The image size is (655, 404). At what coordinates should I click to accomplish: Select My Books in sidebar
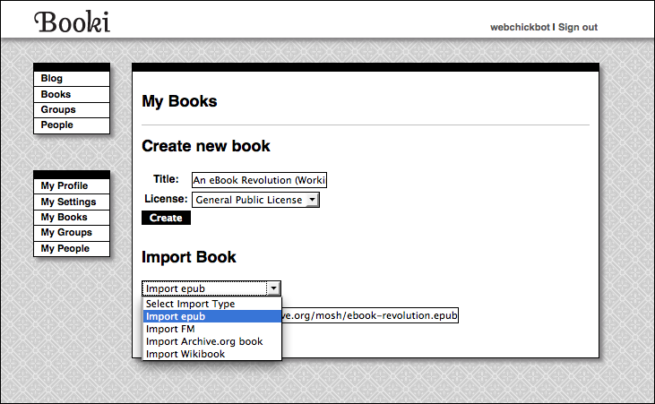click(65, 217)
